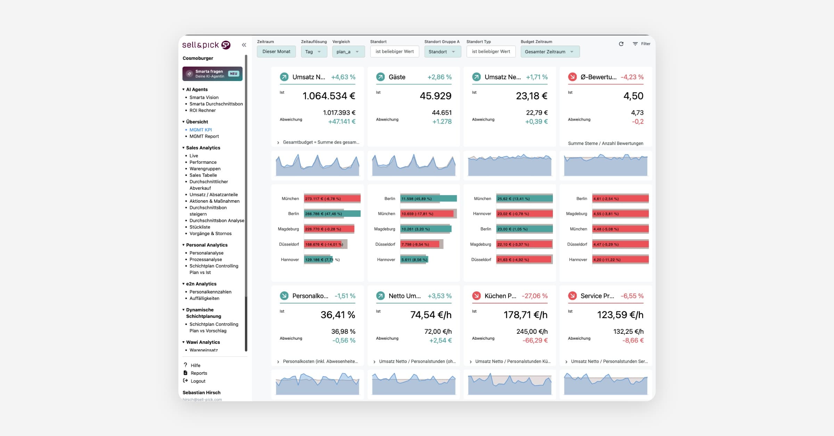
Task: Open the Filter panel icon
Action: [x=635, y=44]
